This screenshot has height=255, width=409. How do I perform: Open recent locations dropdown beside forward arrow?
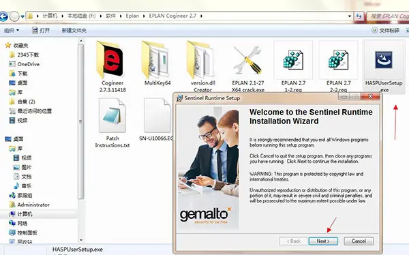22,16
